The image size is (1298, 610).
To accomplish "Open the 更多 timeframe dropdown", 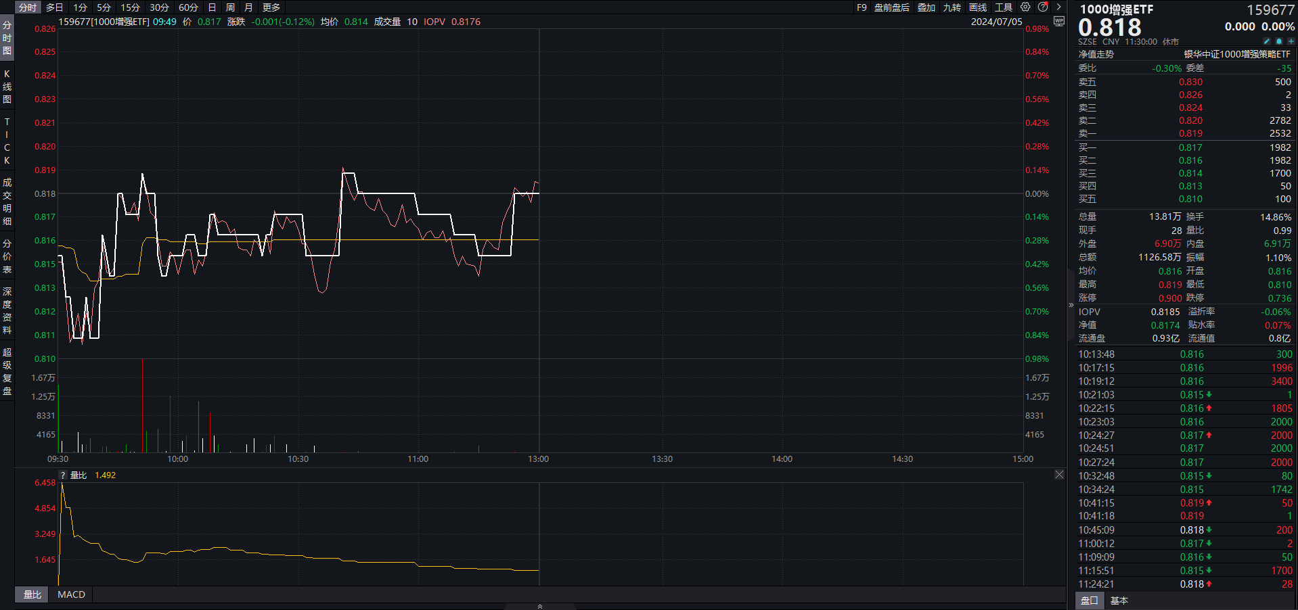I will pos(271,7).
